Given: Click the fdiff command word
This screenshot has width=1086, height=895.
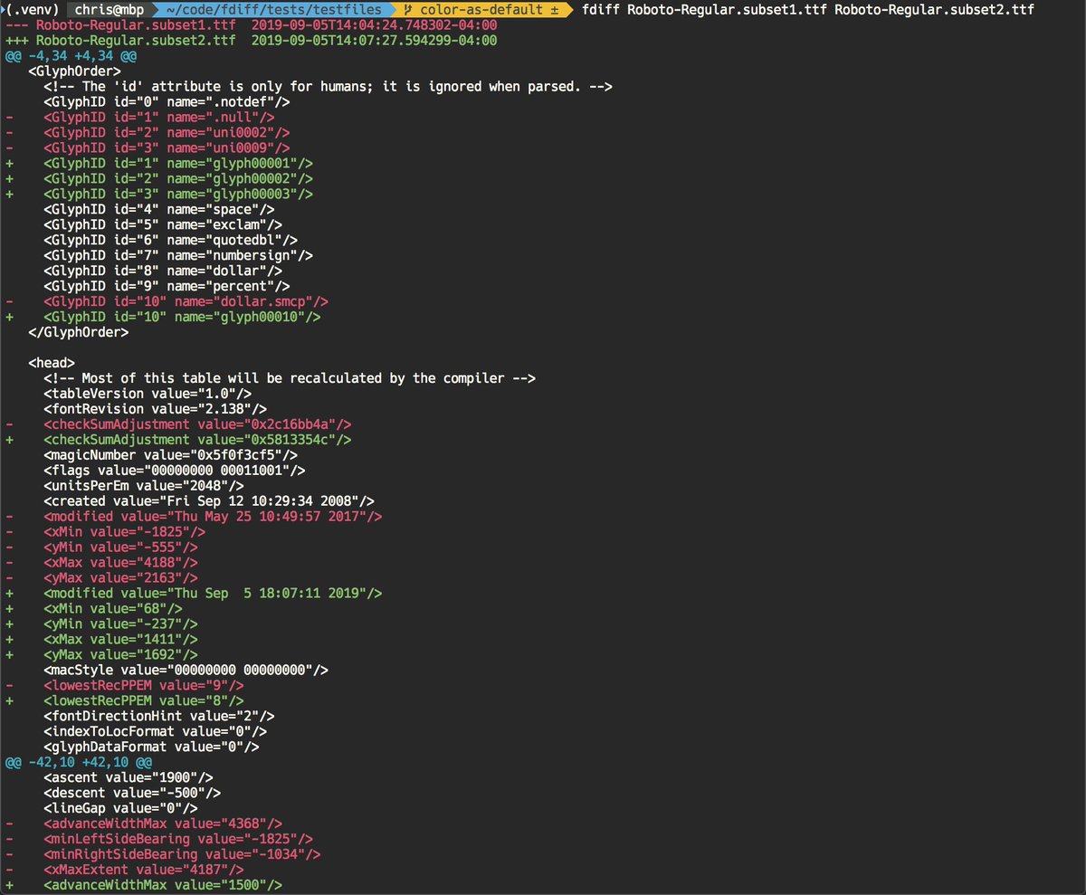Looking at the screenshot, I should click(601, 10).
